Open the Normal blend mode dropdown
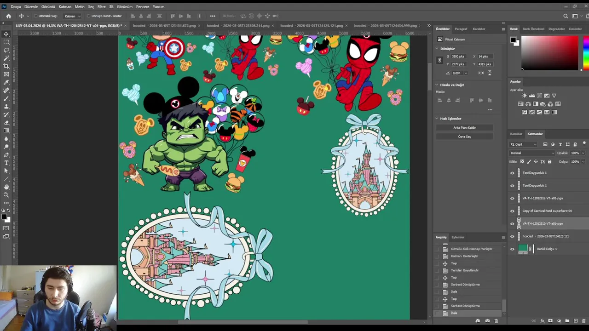 (532, 153)
